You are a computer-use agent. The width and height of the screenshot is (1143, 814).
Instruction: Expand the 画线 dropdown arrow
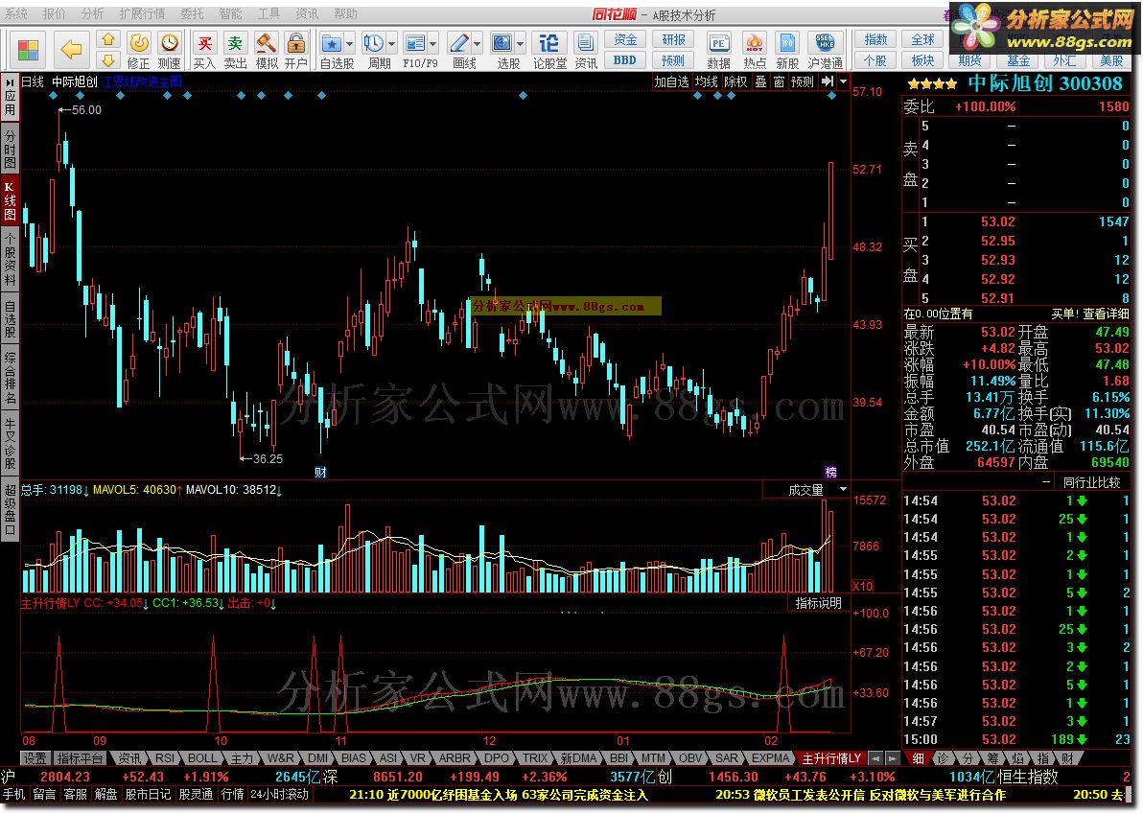point(478,44)
